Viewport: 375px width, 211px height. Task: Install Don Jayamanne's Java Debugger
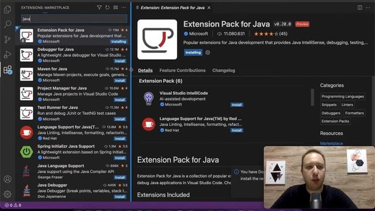pyautogui.click(x=120, y=197)
